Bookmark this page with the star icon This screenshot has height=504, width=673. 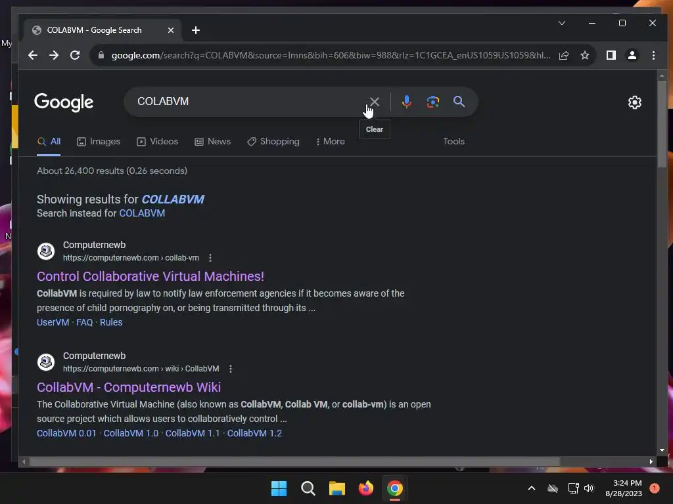click(x=584, y=55)
